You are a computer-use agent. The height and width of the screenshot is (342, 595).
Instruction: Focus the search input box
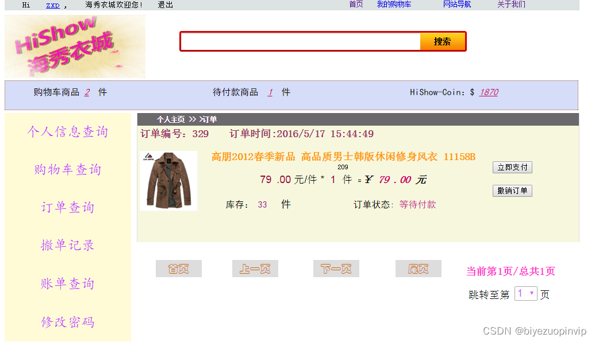301,41
